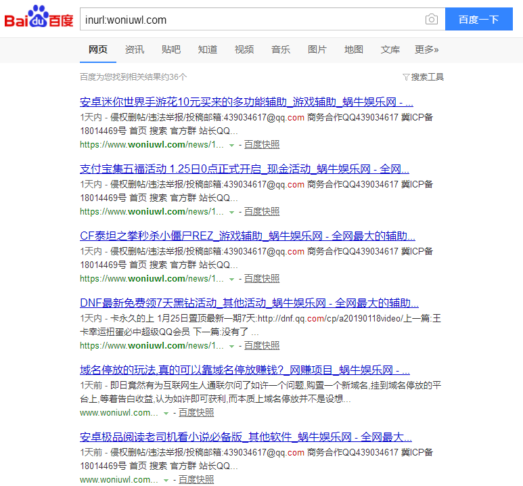Open 搜索工具 search tools
523x486 pixels.
[428, 77]
